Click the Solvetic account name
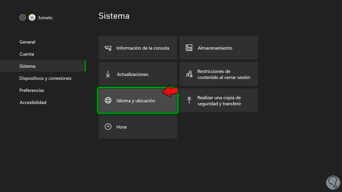This screenshot has width=342, height=192. coord(46,18)
